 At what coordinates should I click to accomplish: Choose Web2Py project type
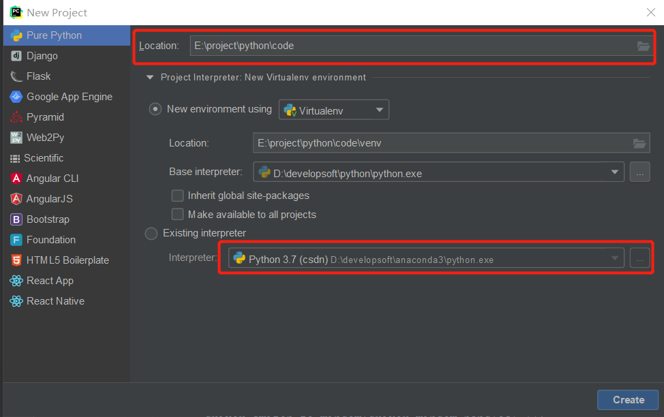(67, 138)
